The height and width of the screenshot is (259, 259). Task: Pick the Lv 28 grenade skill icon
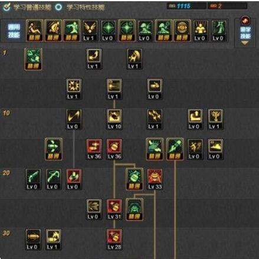click(x=114, y=240)
